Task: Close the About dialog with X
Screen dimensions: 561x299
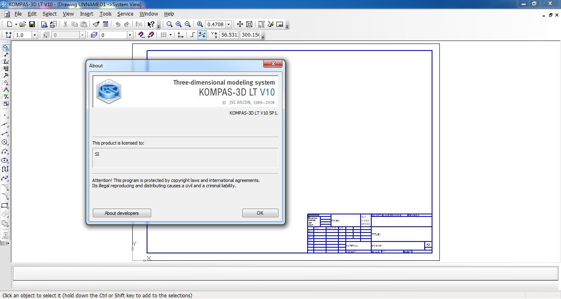Action: pos(273,64)
